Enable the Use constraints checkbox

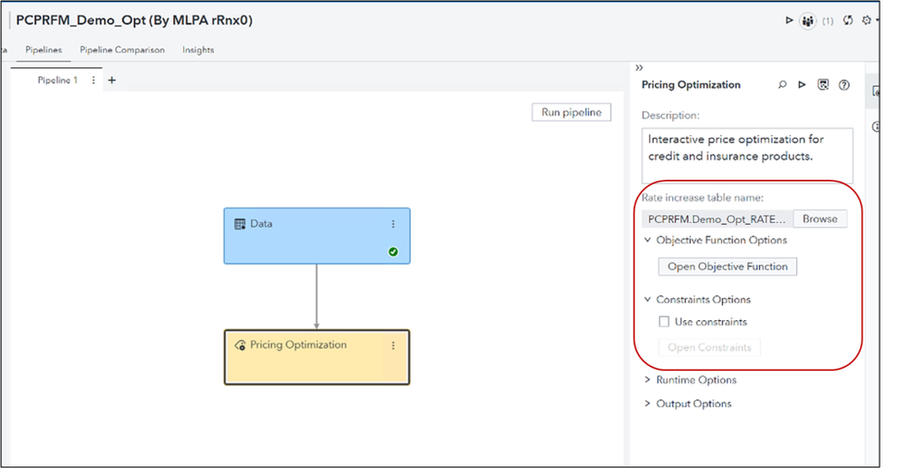(x=665, y=322)
